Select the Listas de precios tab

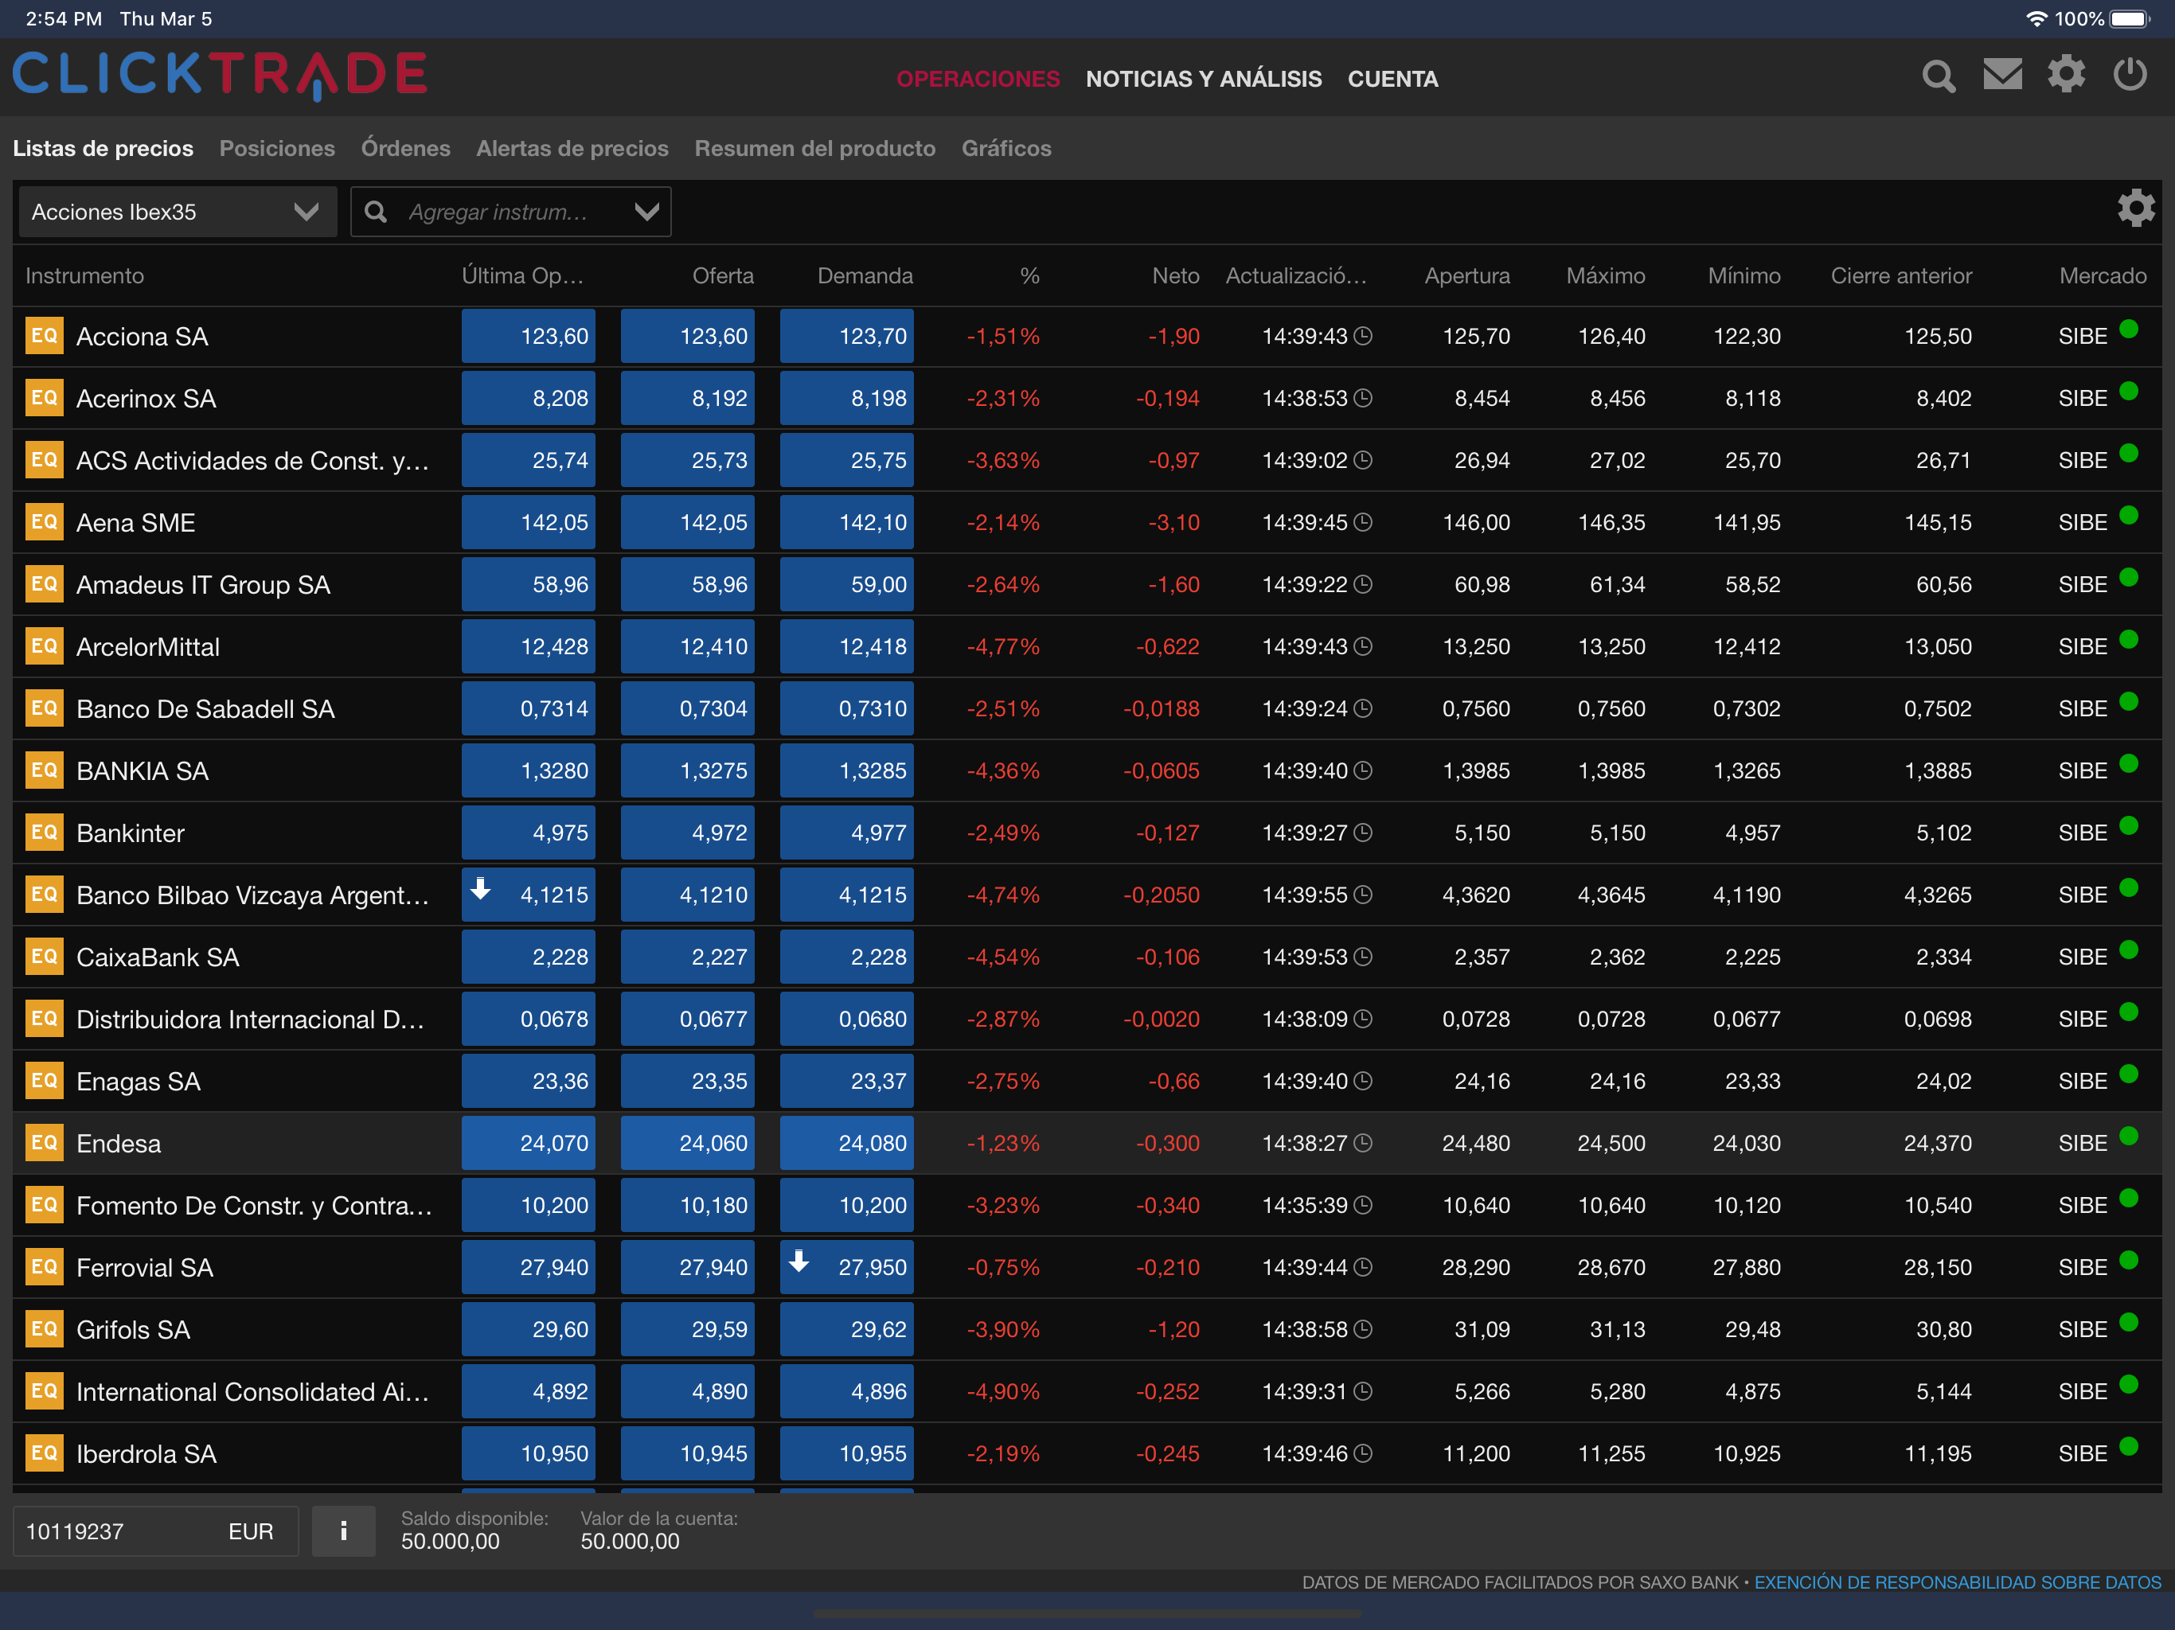pos(103,149)
